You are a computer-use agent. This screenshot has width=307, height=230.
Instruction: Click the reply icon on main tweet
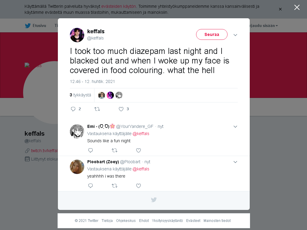[x=73, y=109]
